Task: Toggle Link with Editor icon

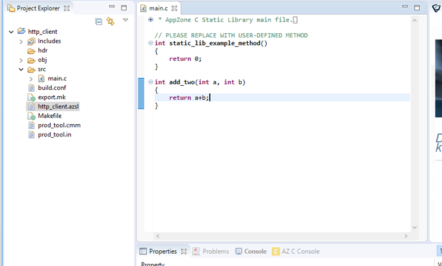Action: 110,21
